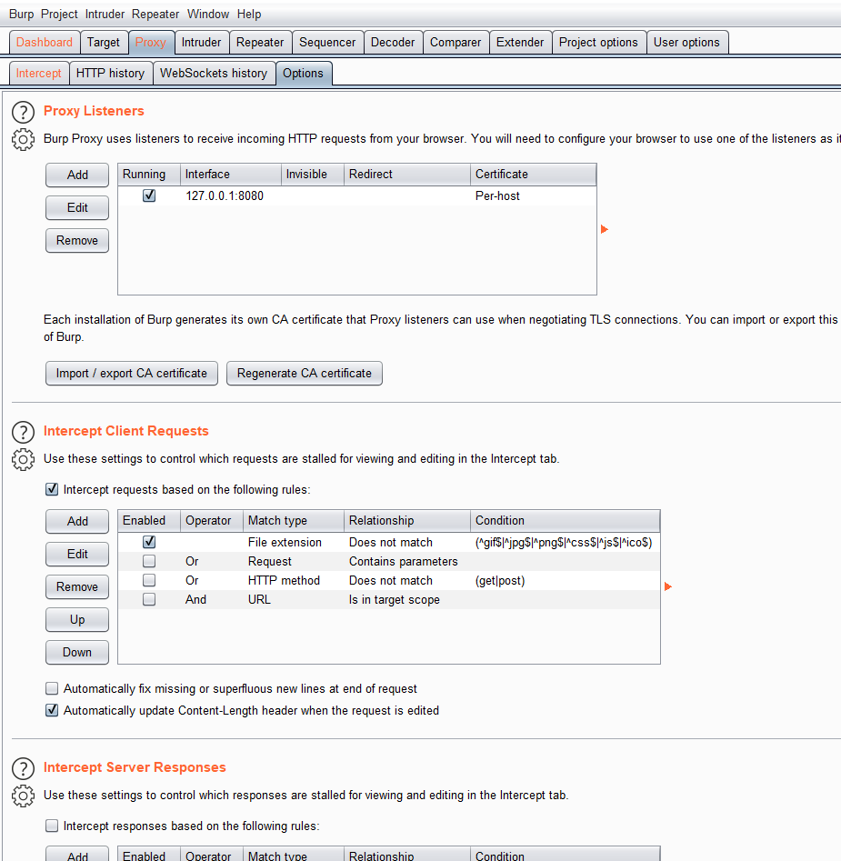This screenshot has height=861, width=841.
Task: Select the (get|post) condition cell
Action: [565, 580]
